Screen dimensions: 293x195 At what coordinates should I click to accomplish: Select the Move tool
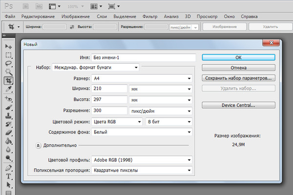point(8,46)
